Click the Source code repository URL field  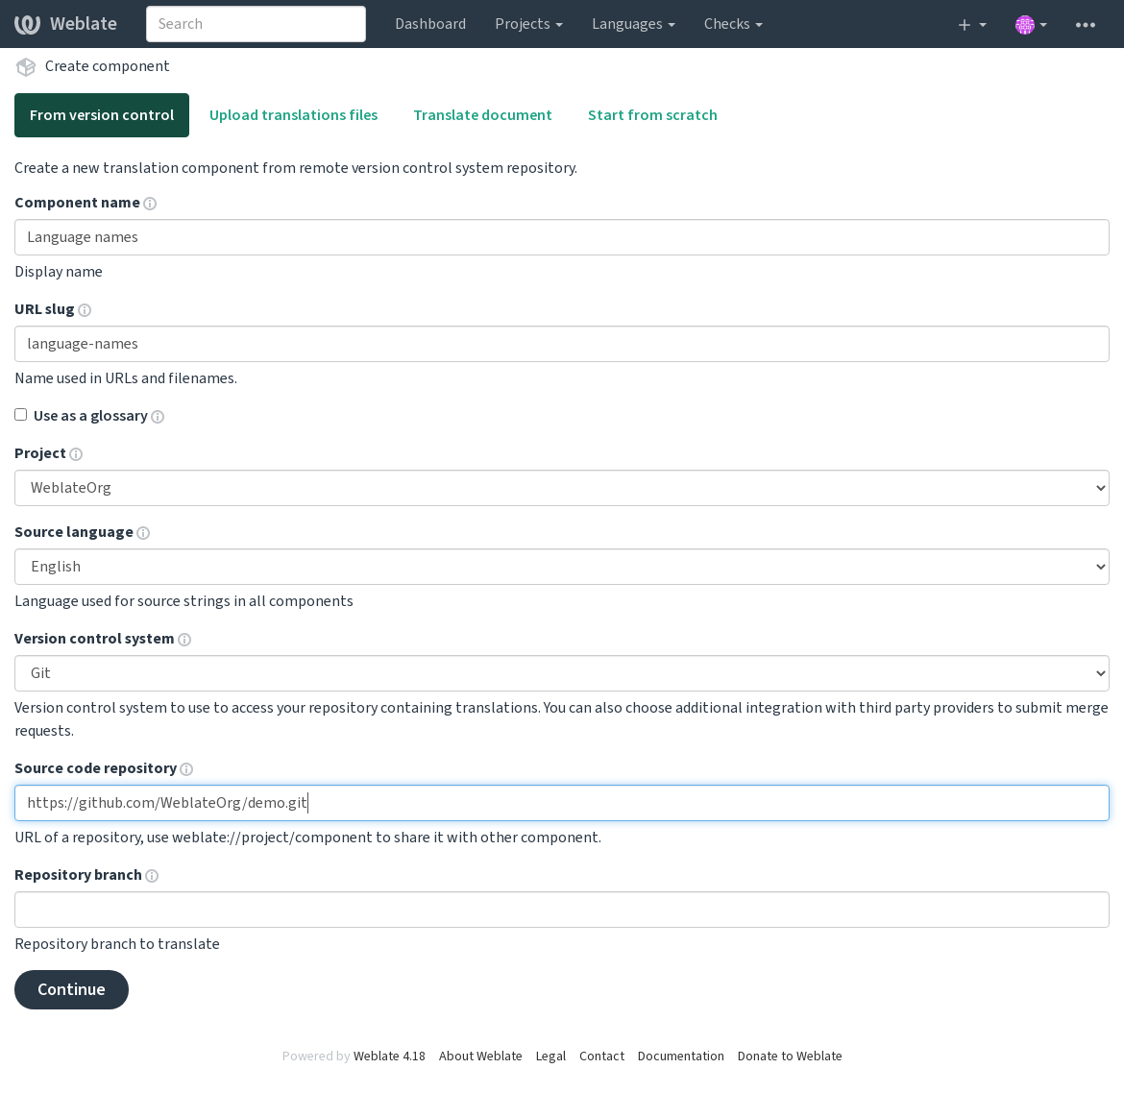pos(561,804)
